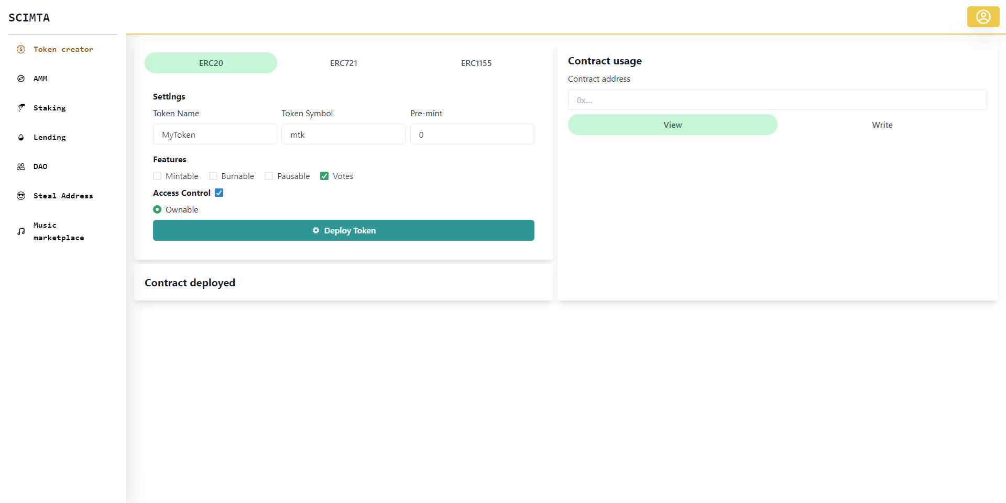
Task: Uncheck the Votes feature checkbox
Action: tap(324, 176)
